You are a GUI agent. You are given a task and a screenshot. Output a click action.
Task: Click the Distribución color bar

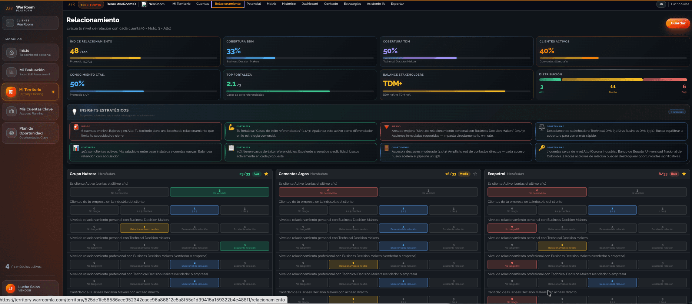[613, 80]
